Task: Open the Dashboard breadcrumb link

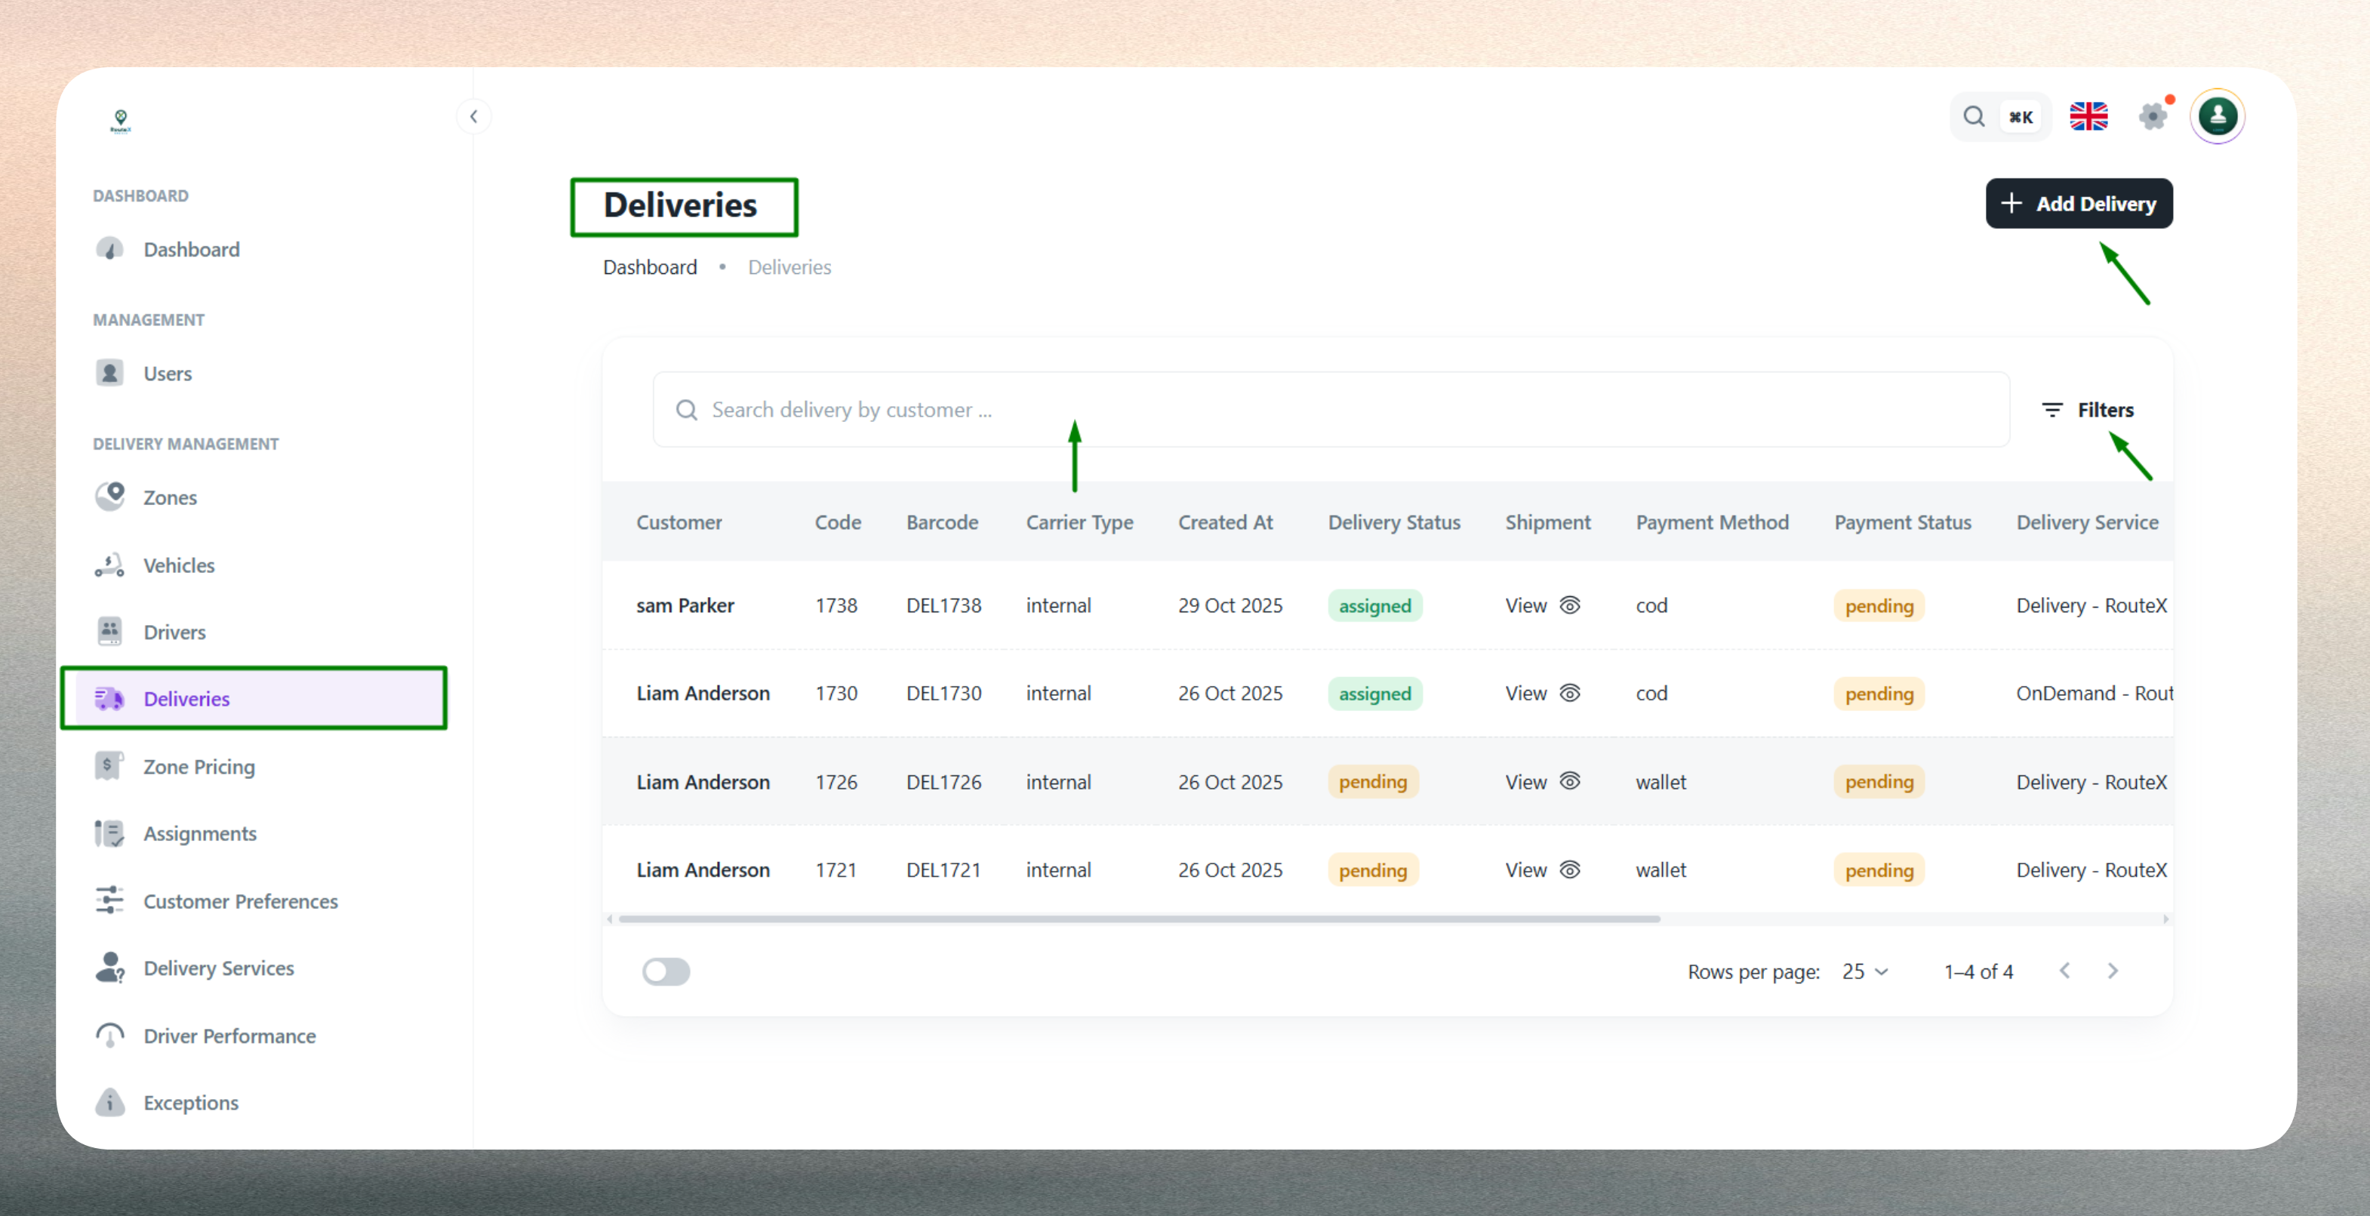Action: (650, 266)
